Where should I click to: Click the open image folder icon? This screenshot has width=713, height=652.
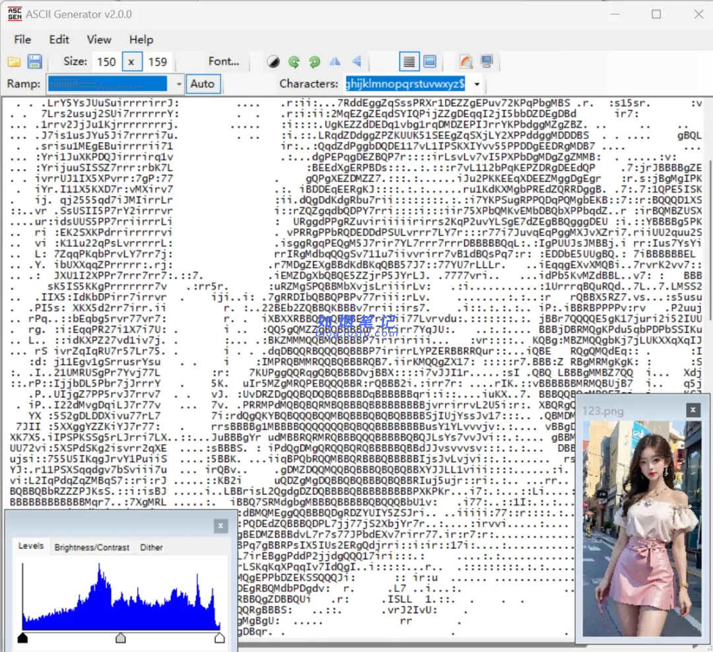click(14, 62)
